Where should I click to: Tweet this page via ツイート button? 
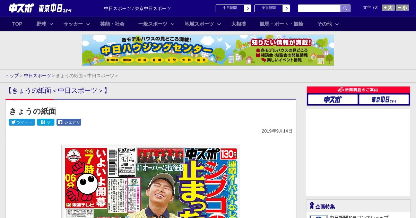pyautogui.click(x=22, y=122)
